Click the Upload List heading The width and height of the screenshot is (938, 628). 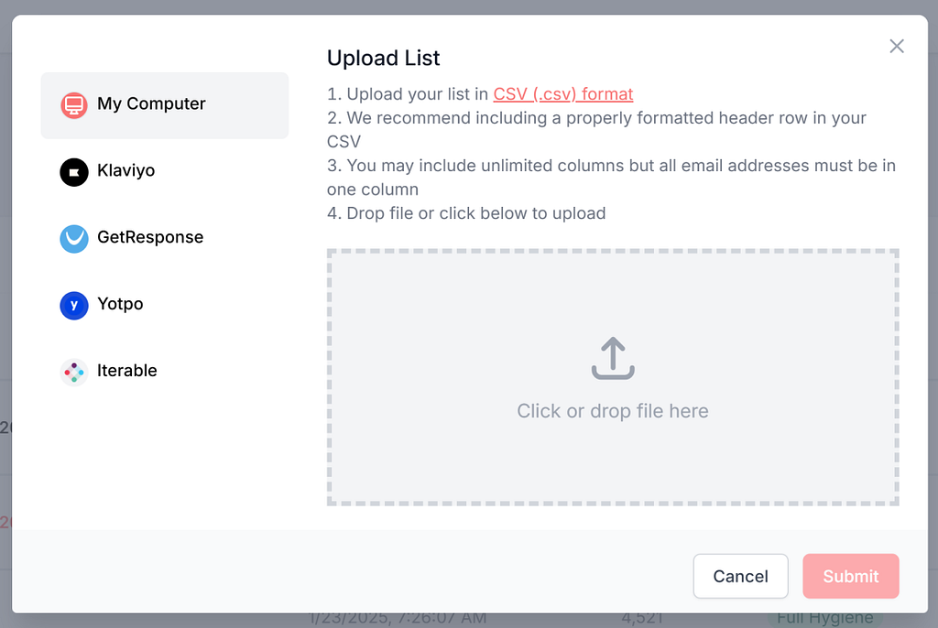pyautogui.click(x=384, y=58)
